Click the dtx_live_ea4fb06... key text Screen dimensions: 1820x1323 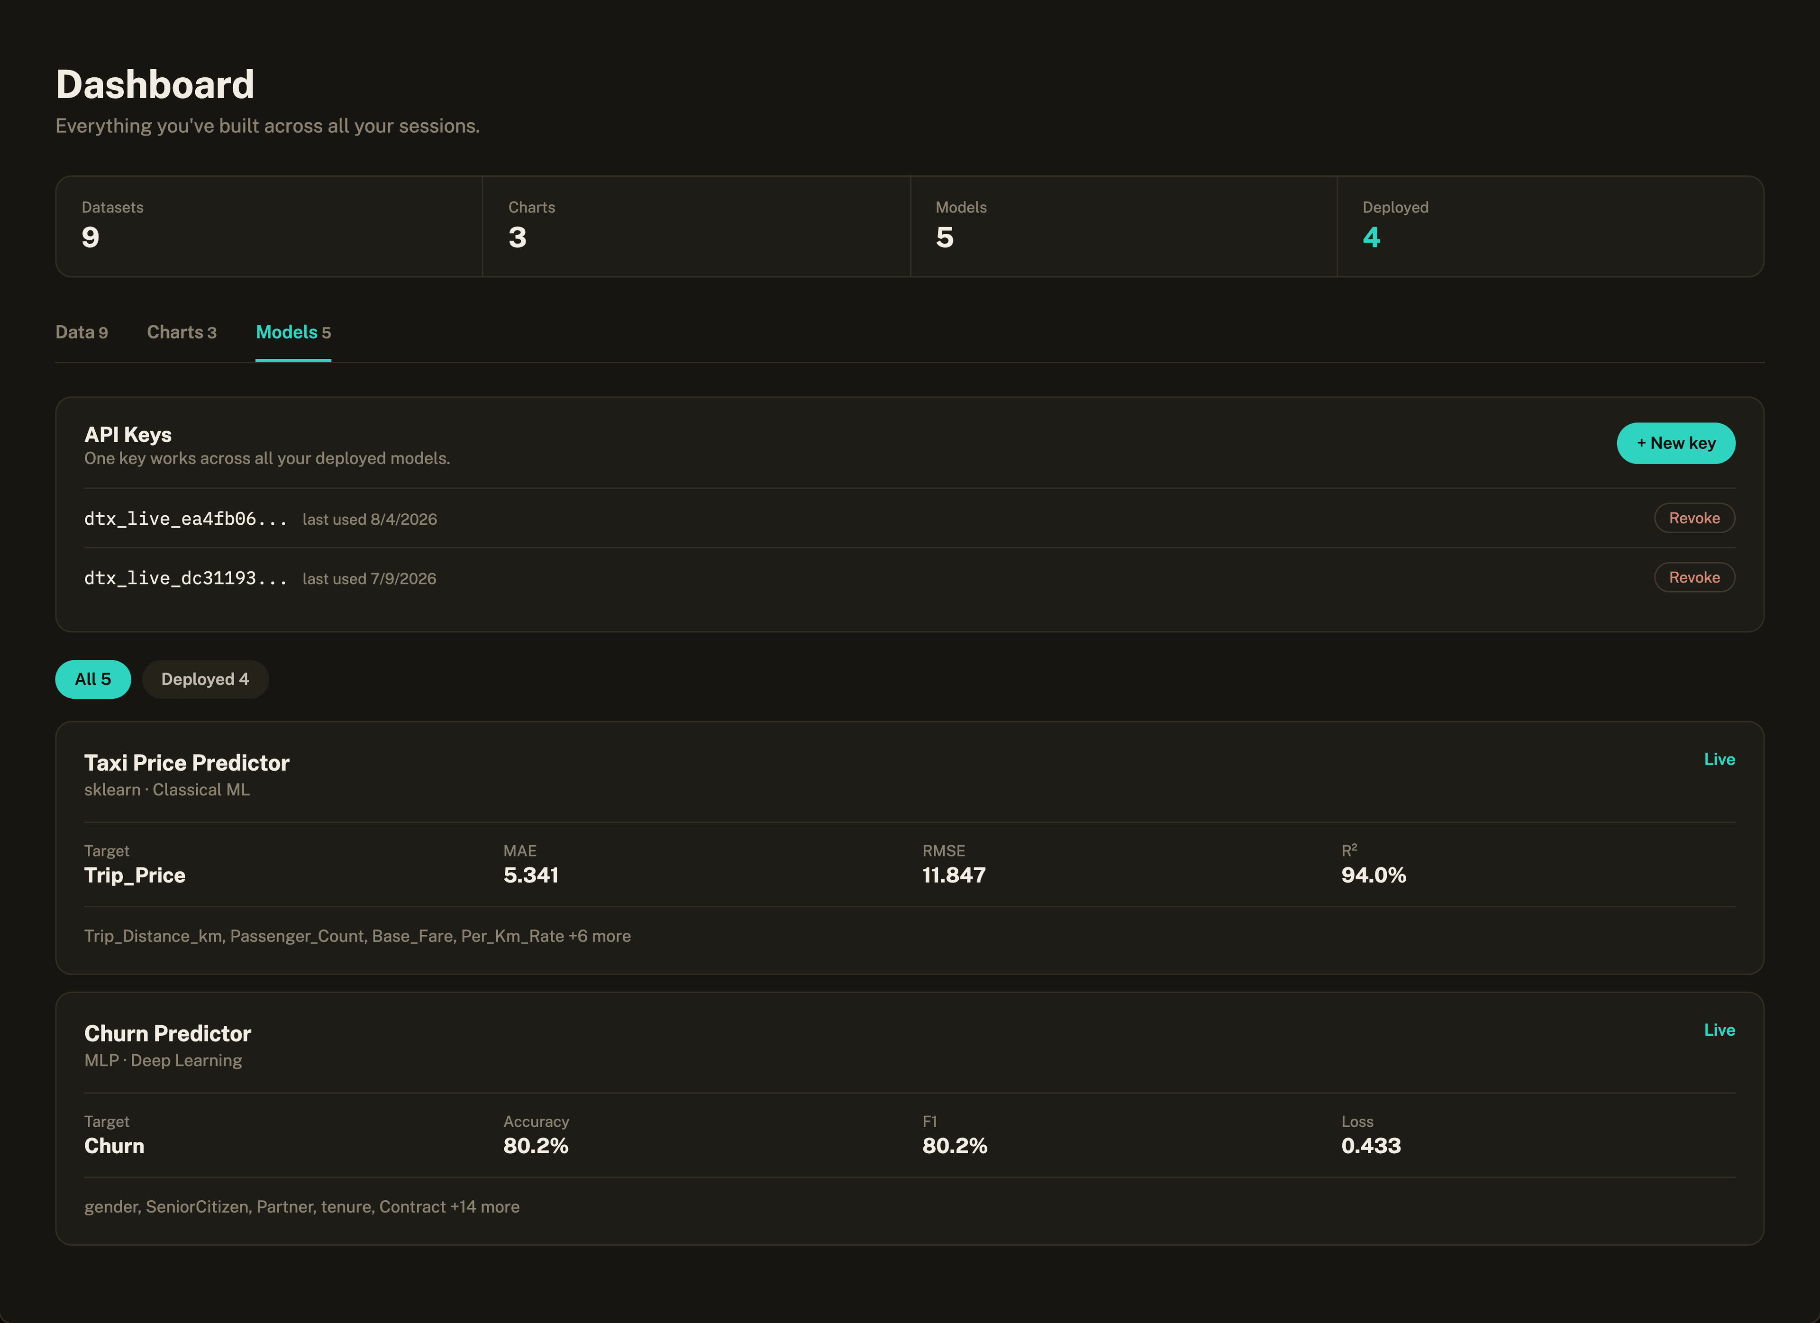(x=185, y=519)
